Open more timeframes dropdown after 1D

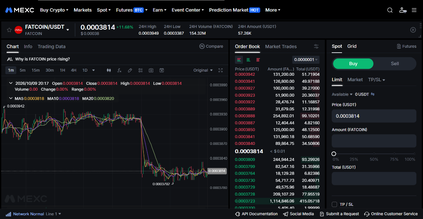93,70
